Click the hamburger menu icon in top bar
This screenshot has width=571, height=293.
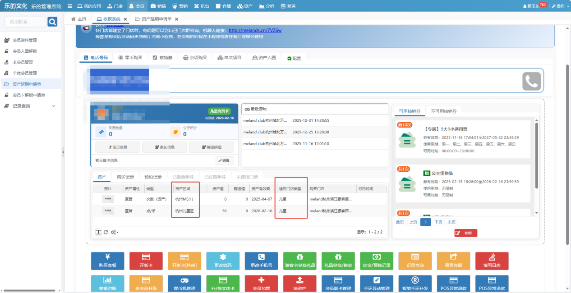click(69, 6)
